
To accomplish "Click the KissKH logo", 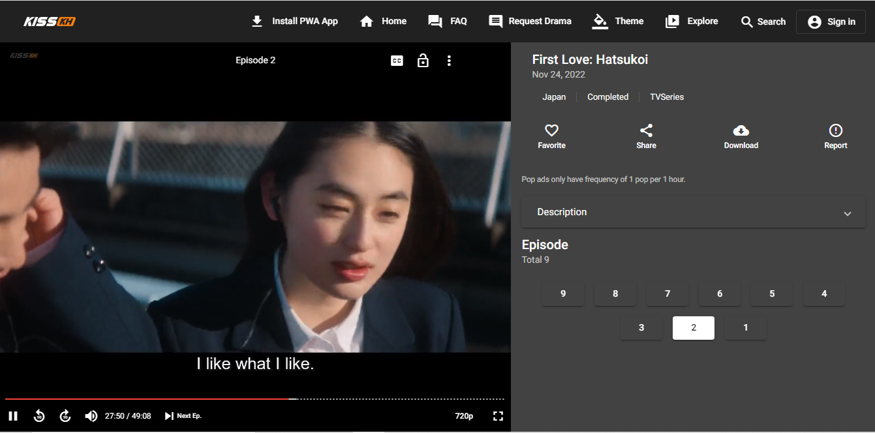I will (x=50, y=22).
